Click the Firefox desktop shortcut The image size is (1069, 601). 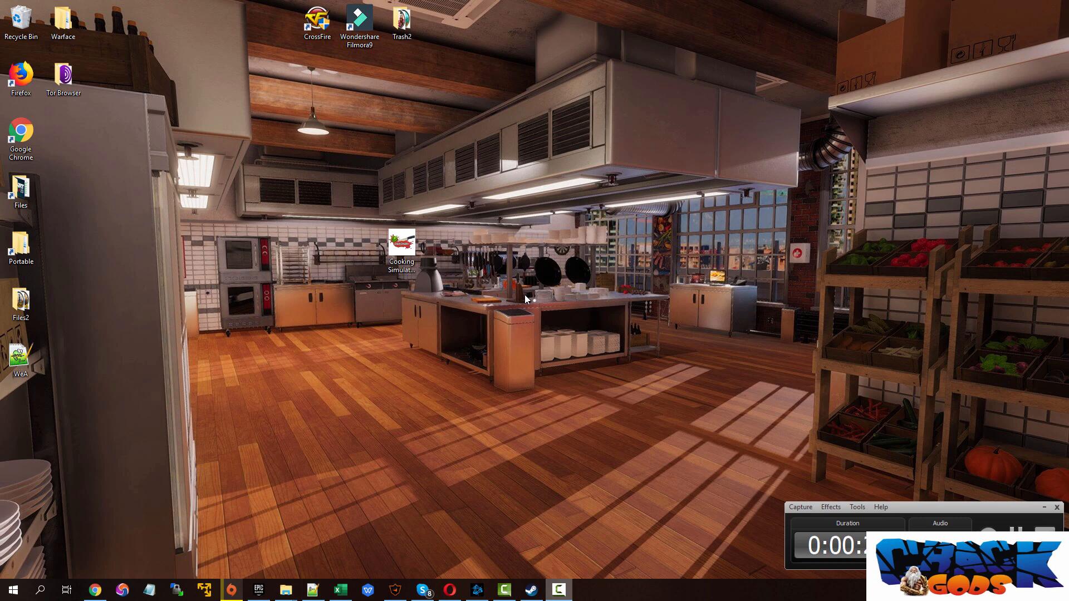[x=21, y=75]
